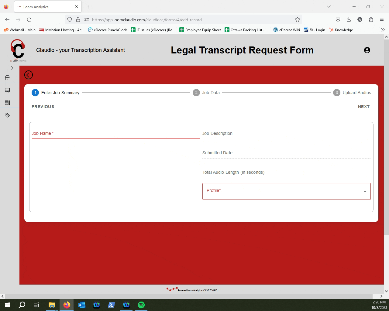Bookmark this page via the star icon
Screen dimensions: 389x311
[x=297, y=19]
